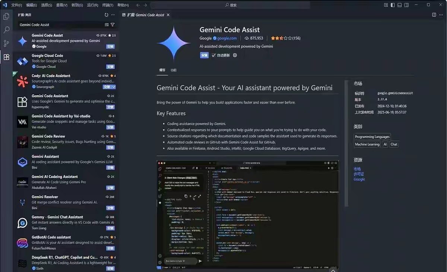Click the install count download icon
The width and height of the screenshot is (447, 272).
tap(247, 38)
